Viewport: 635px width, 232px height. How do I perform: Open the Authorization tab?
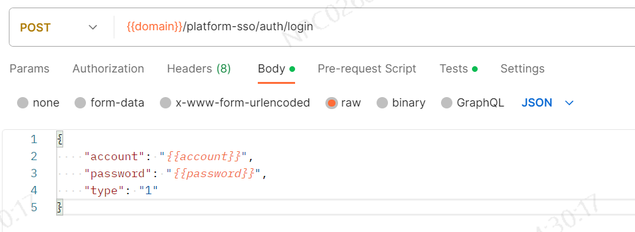[108, 69]
